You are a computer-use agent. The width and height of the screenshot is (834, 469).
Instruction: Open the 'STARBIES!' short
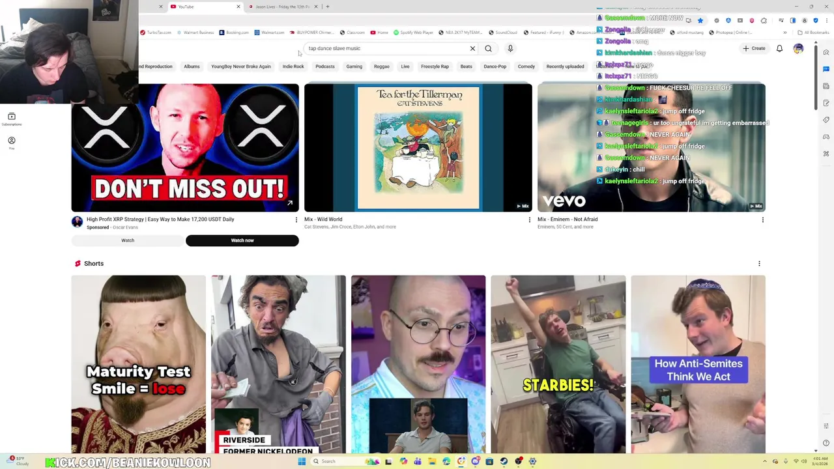coord(558,364)
